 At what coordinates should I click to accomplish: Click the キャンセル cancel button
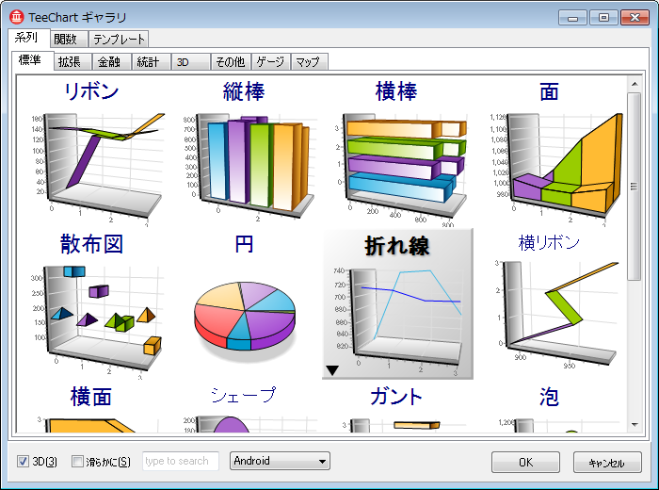point(607,463)
